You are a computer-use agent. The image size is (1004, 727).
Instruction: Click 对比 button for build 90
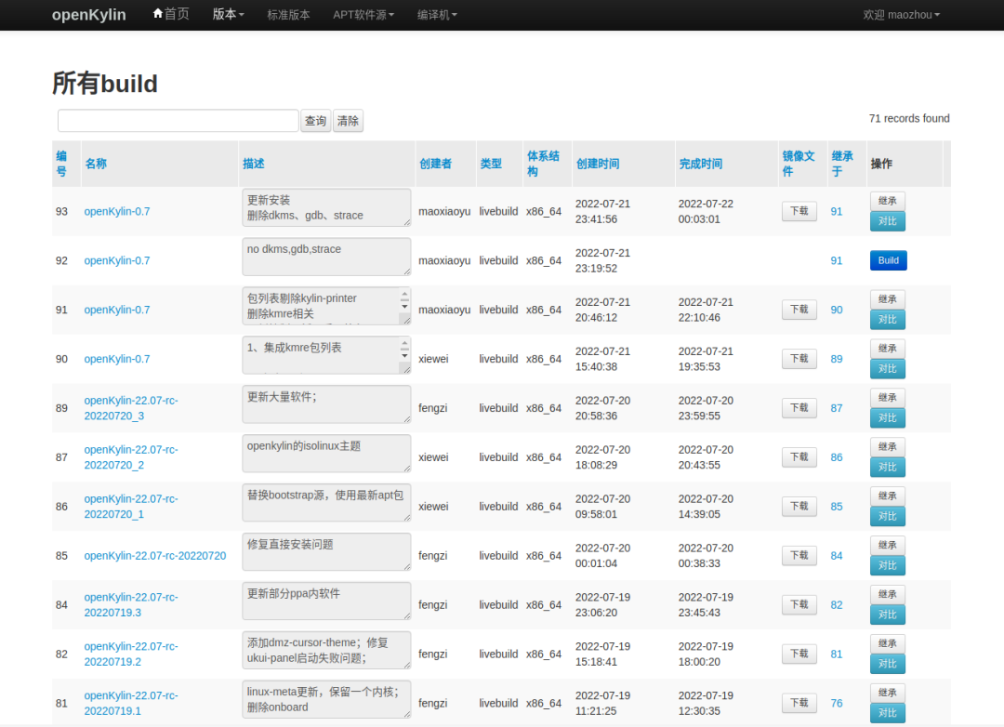pyautogui.click(x=888, y=369)
